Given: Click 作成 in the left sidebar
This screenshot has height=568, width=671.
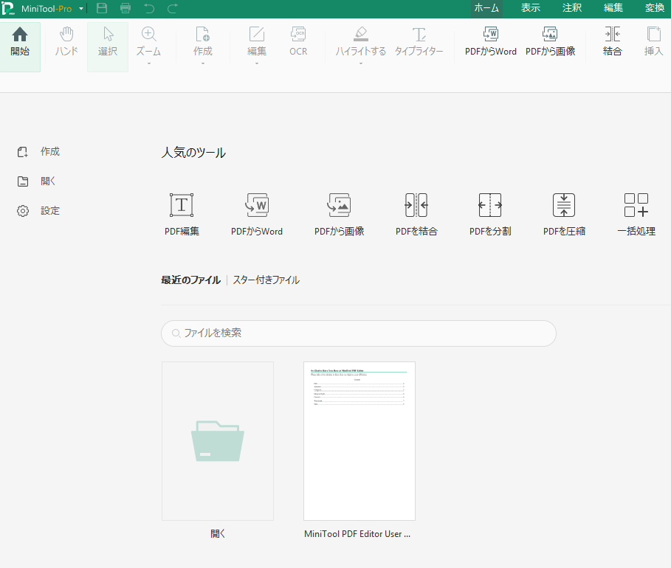Looking at the screenshot, I should tap(38, 152).
